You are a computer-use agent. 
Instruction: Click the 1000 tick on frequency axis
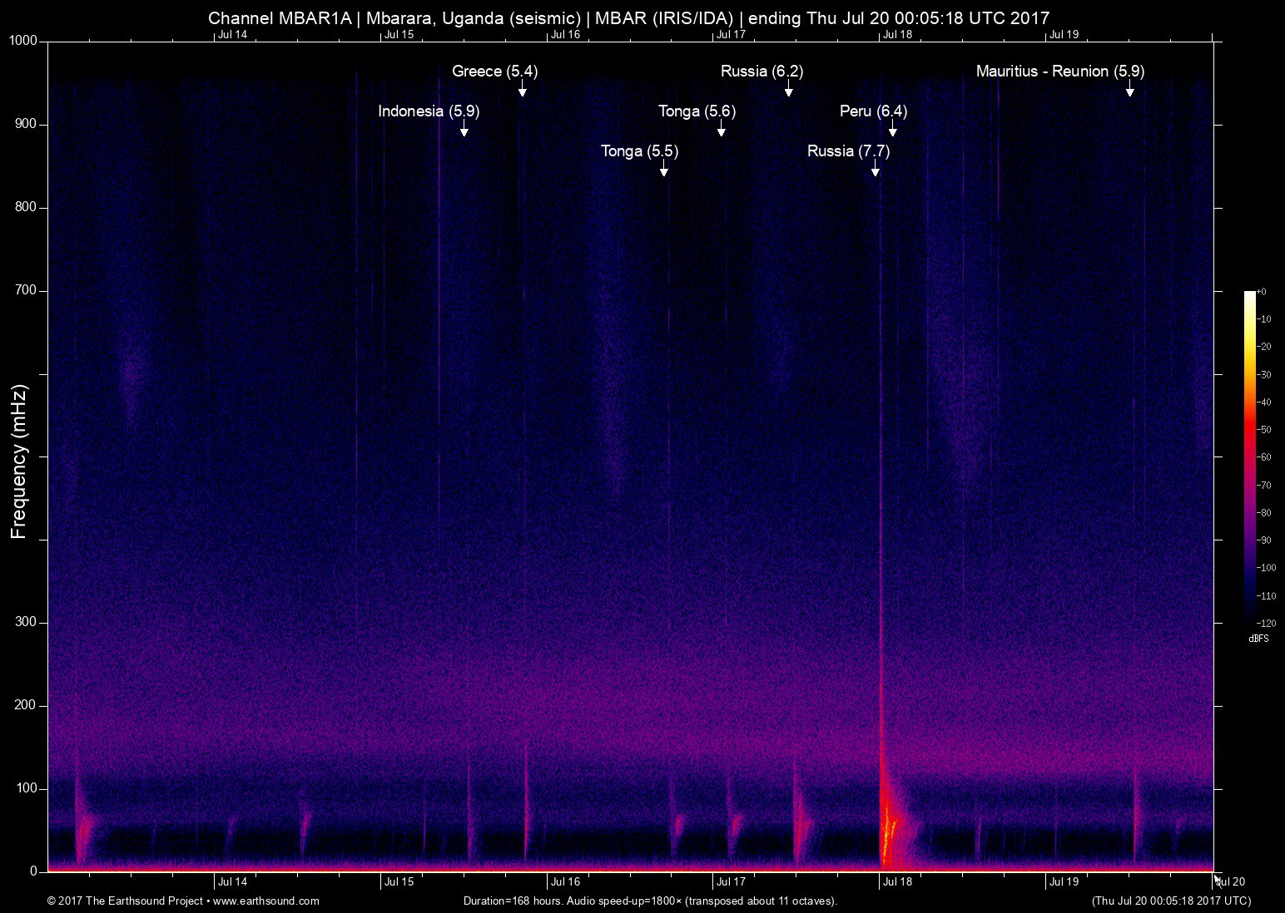pyautogui.click(x=23, y=41)
